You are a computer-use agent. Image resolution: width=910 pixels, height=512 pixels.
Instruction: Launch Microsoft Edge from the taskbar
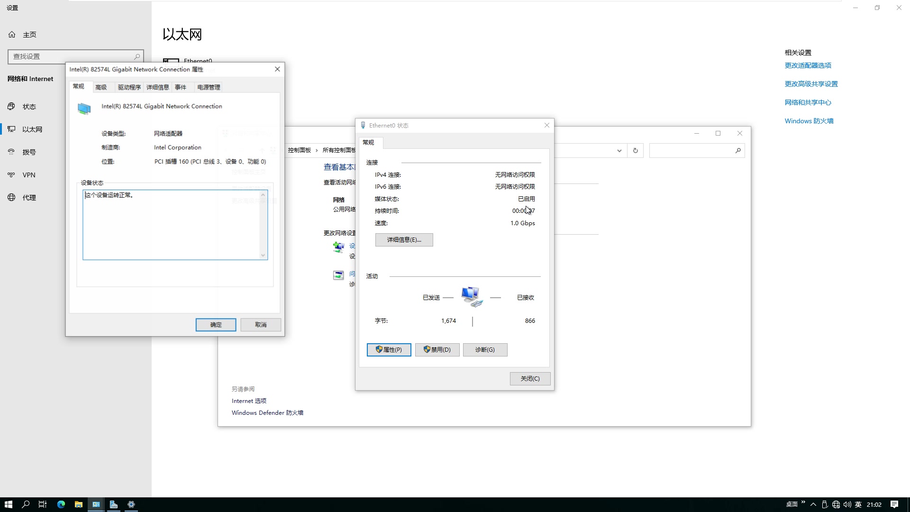61,504
